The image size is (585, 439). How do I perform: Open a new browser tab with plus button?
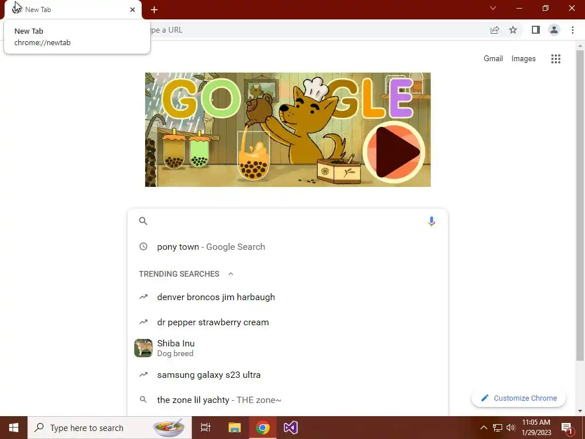click(154, 10)
